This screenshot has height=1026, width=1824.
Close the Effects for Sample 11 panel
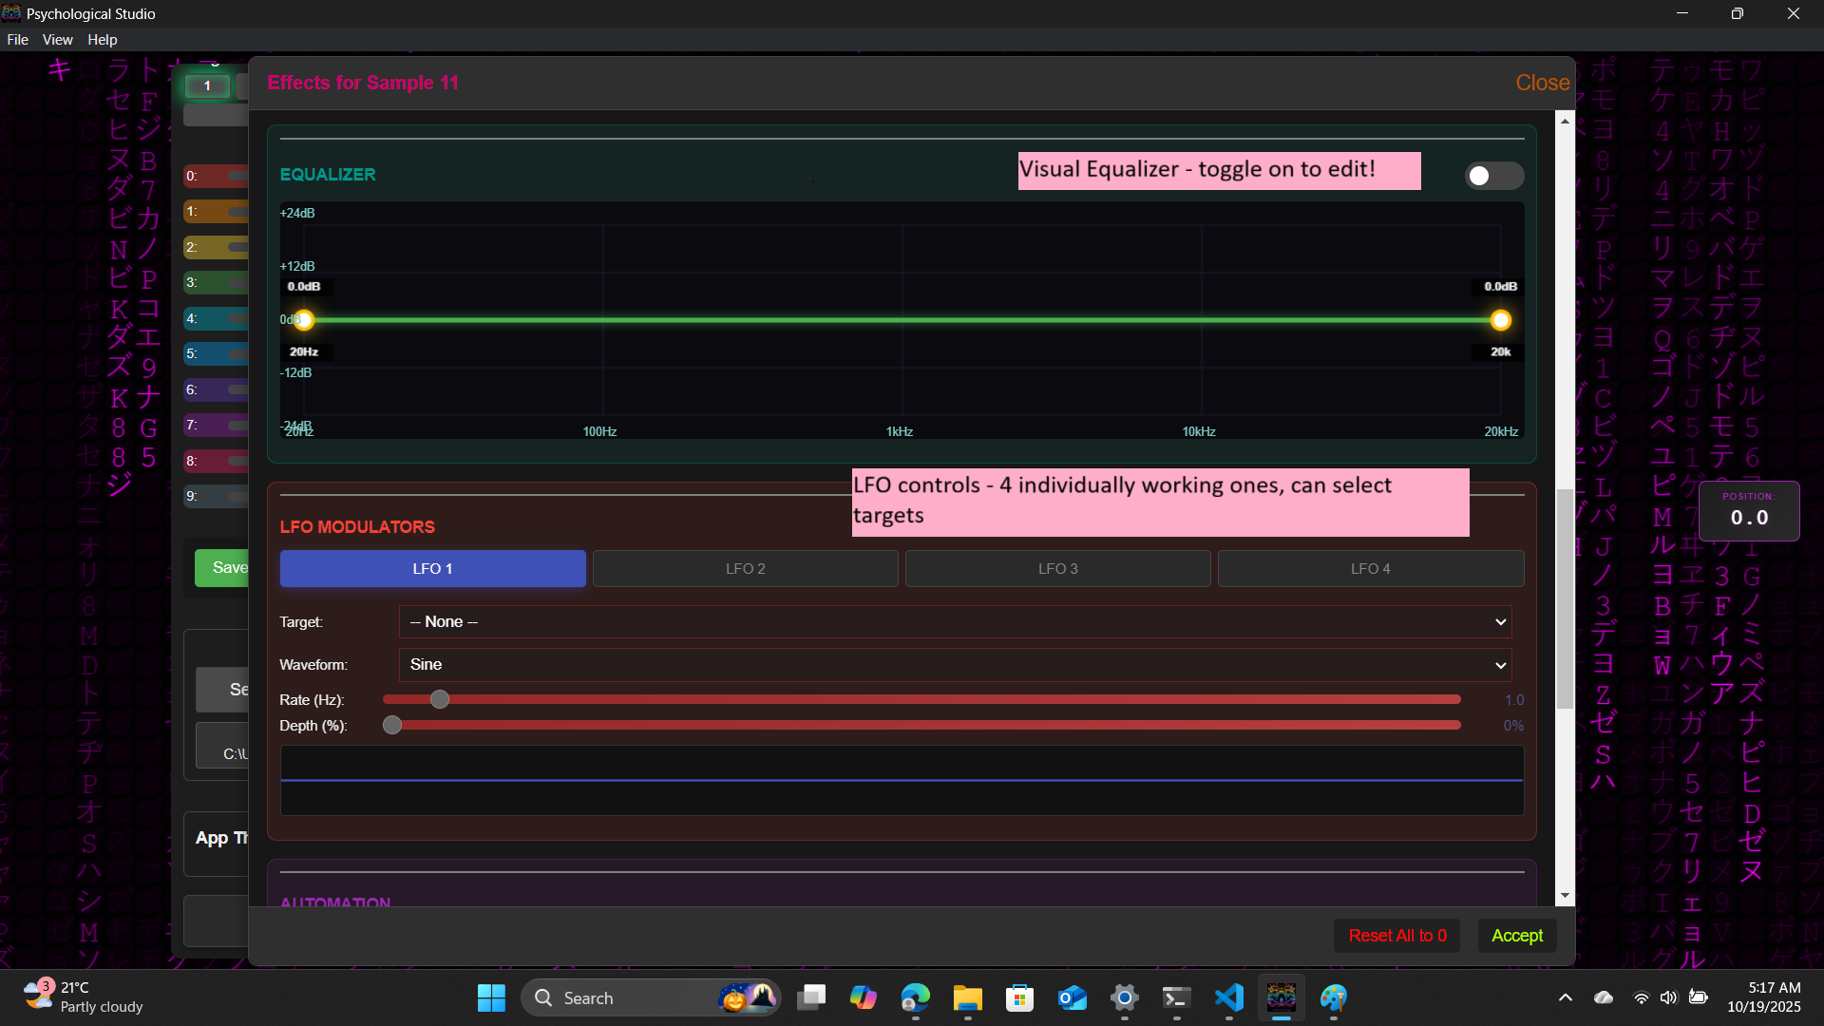[x=1542, y=83]
